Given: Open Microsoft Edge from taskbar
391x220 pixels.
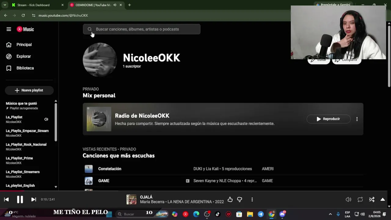Looking at the screenshot, I should [x=196, y=214].
